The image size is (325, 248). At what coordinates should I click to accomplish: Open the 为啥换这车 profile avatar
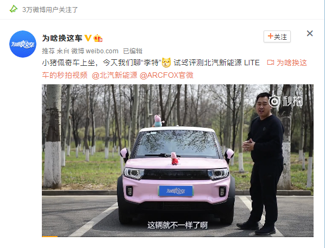pyautogui.click(x=23, y=44)
